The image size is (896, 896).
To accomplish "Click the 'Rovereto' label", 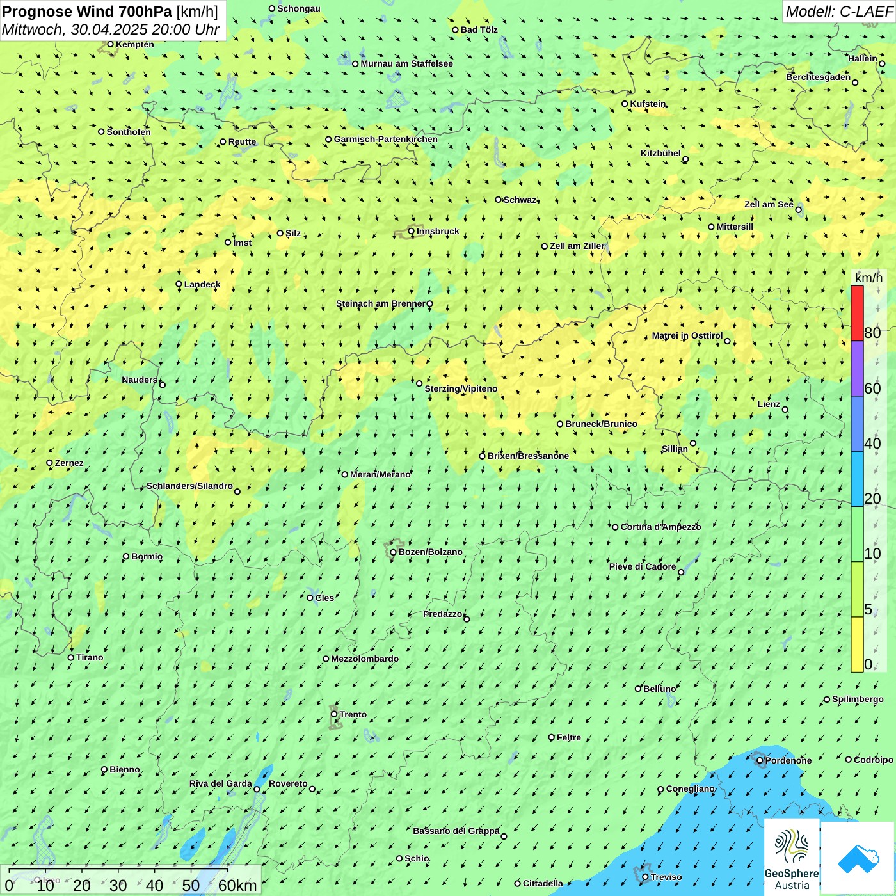I will coord(288,783).
